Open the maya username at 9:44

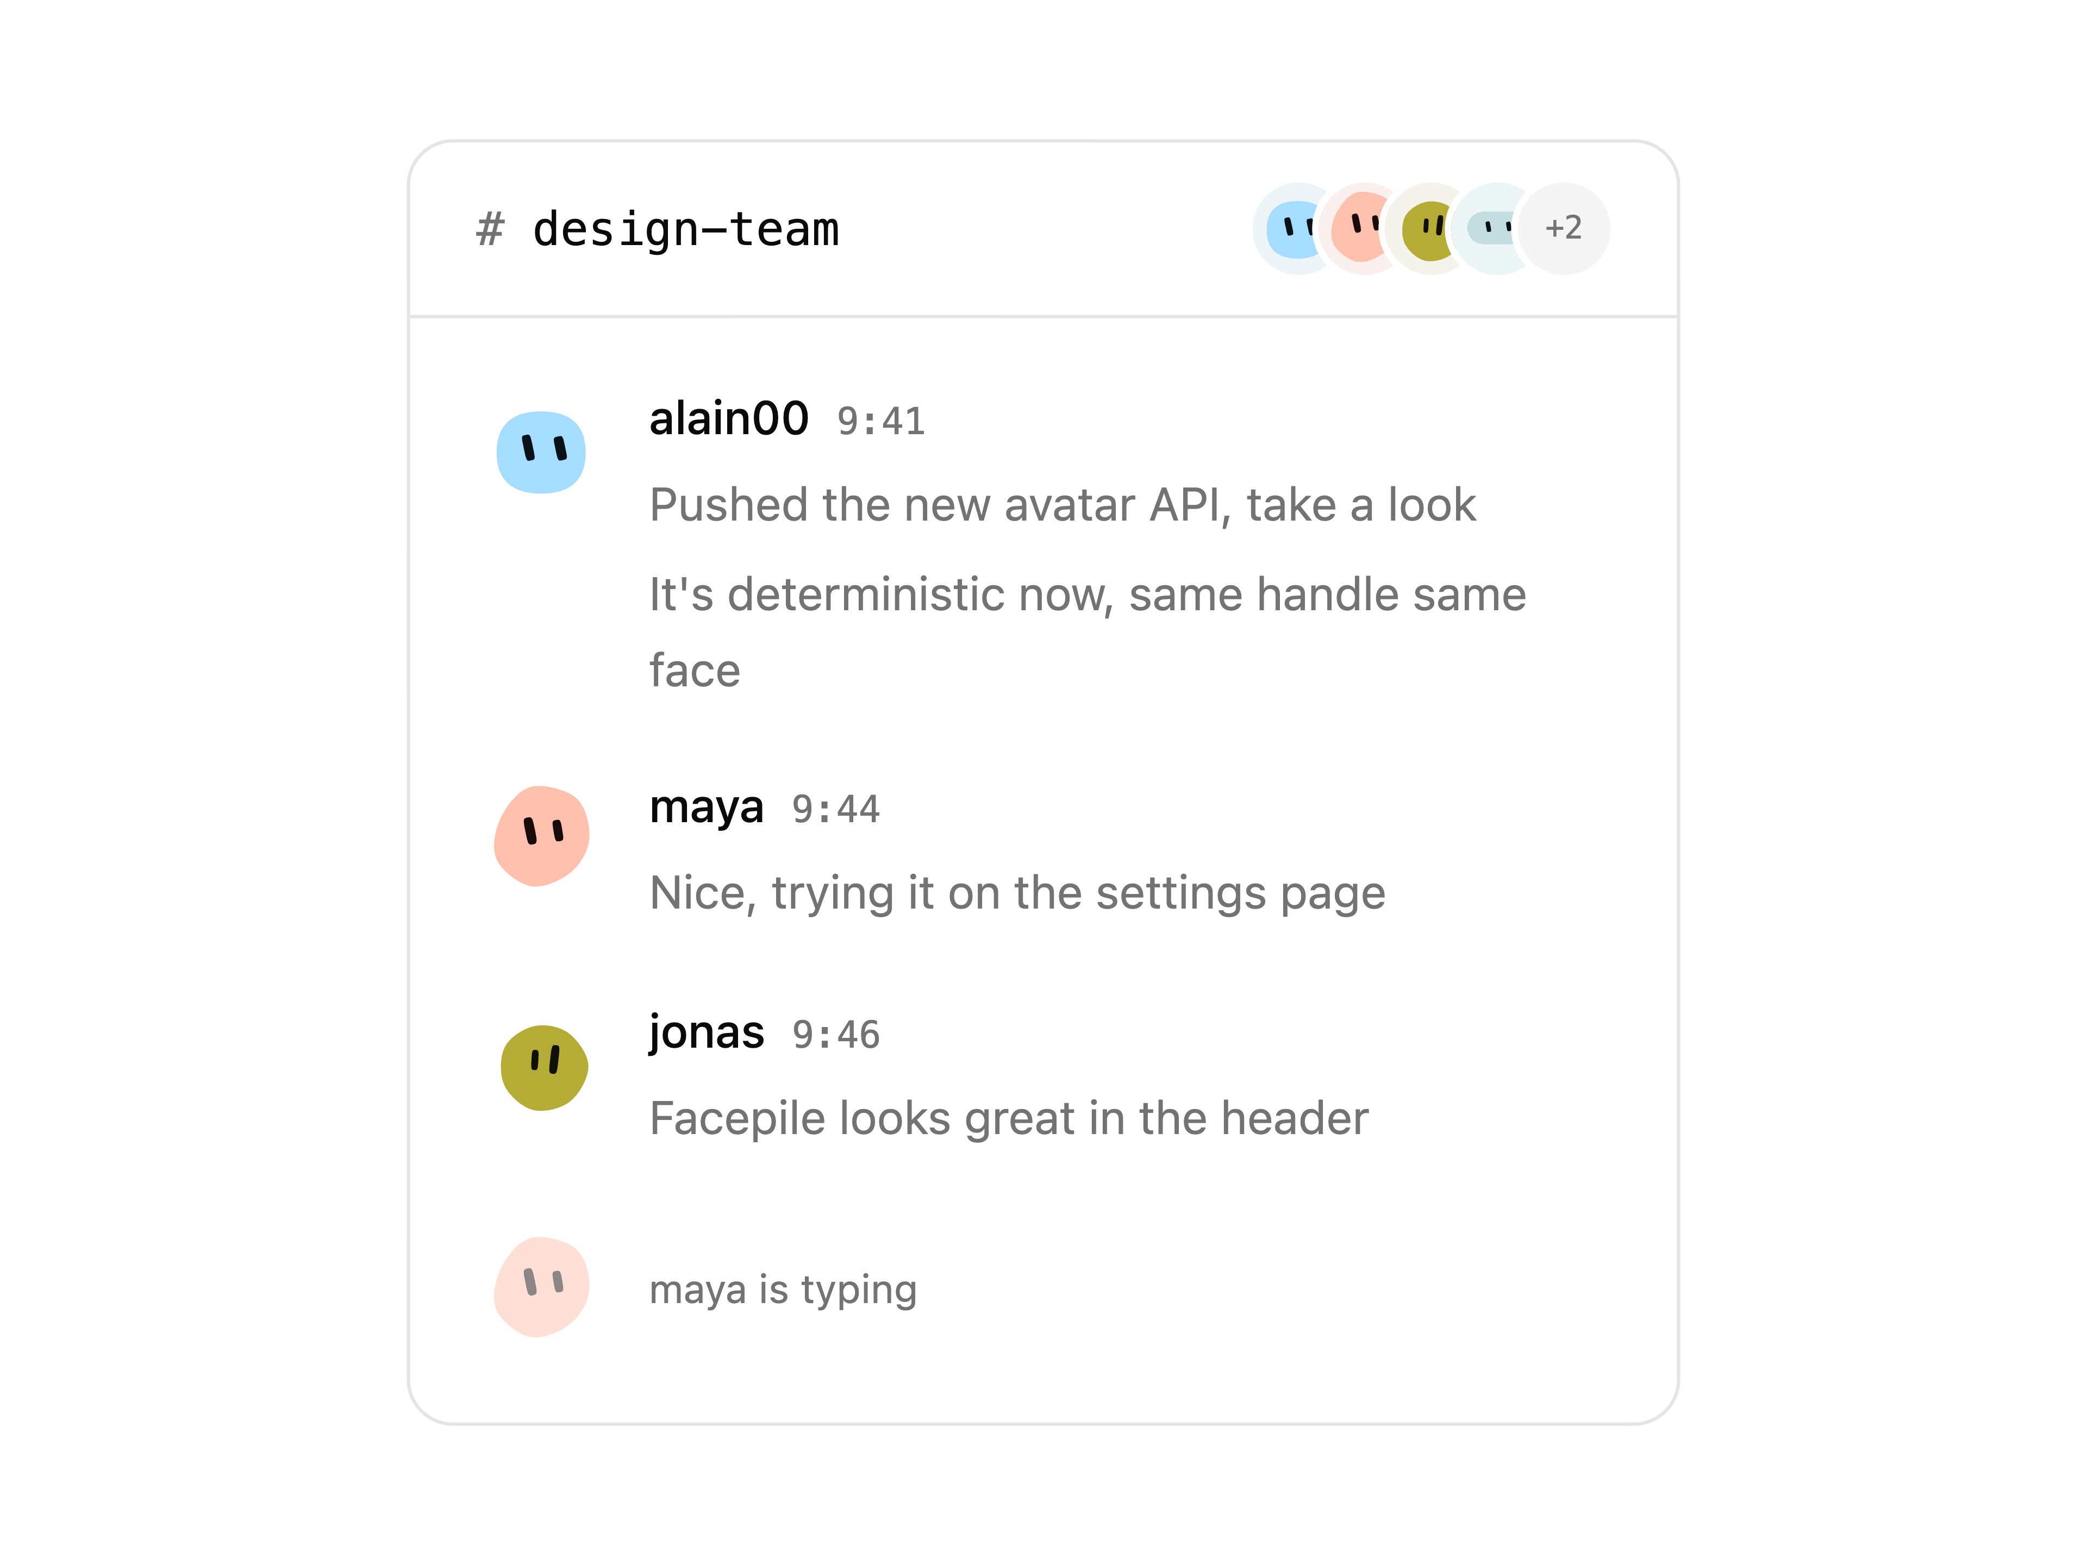pos(706,809)
